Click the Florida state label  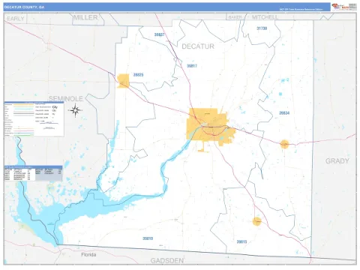88,255
